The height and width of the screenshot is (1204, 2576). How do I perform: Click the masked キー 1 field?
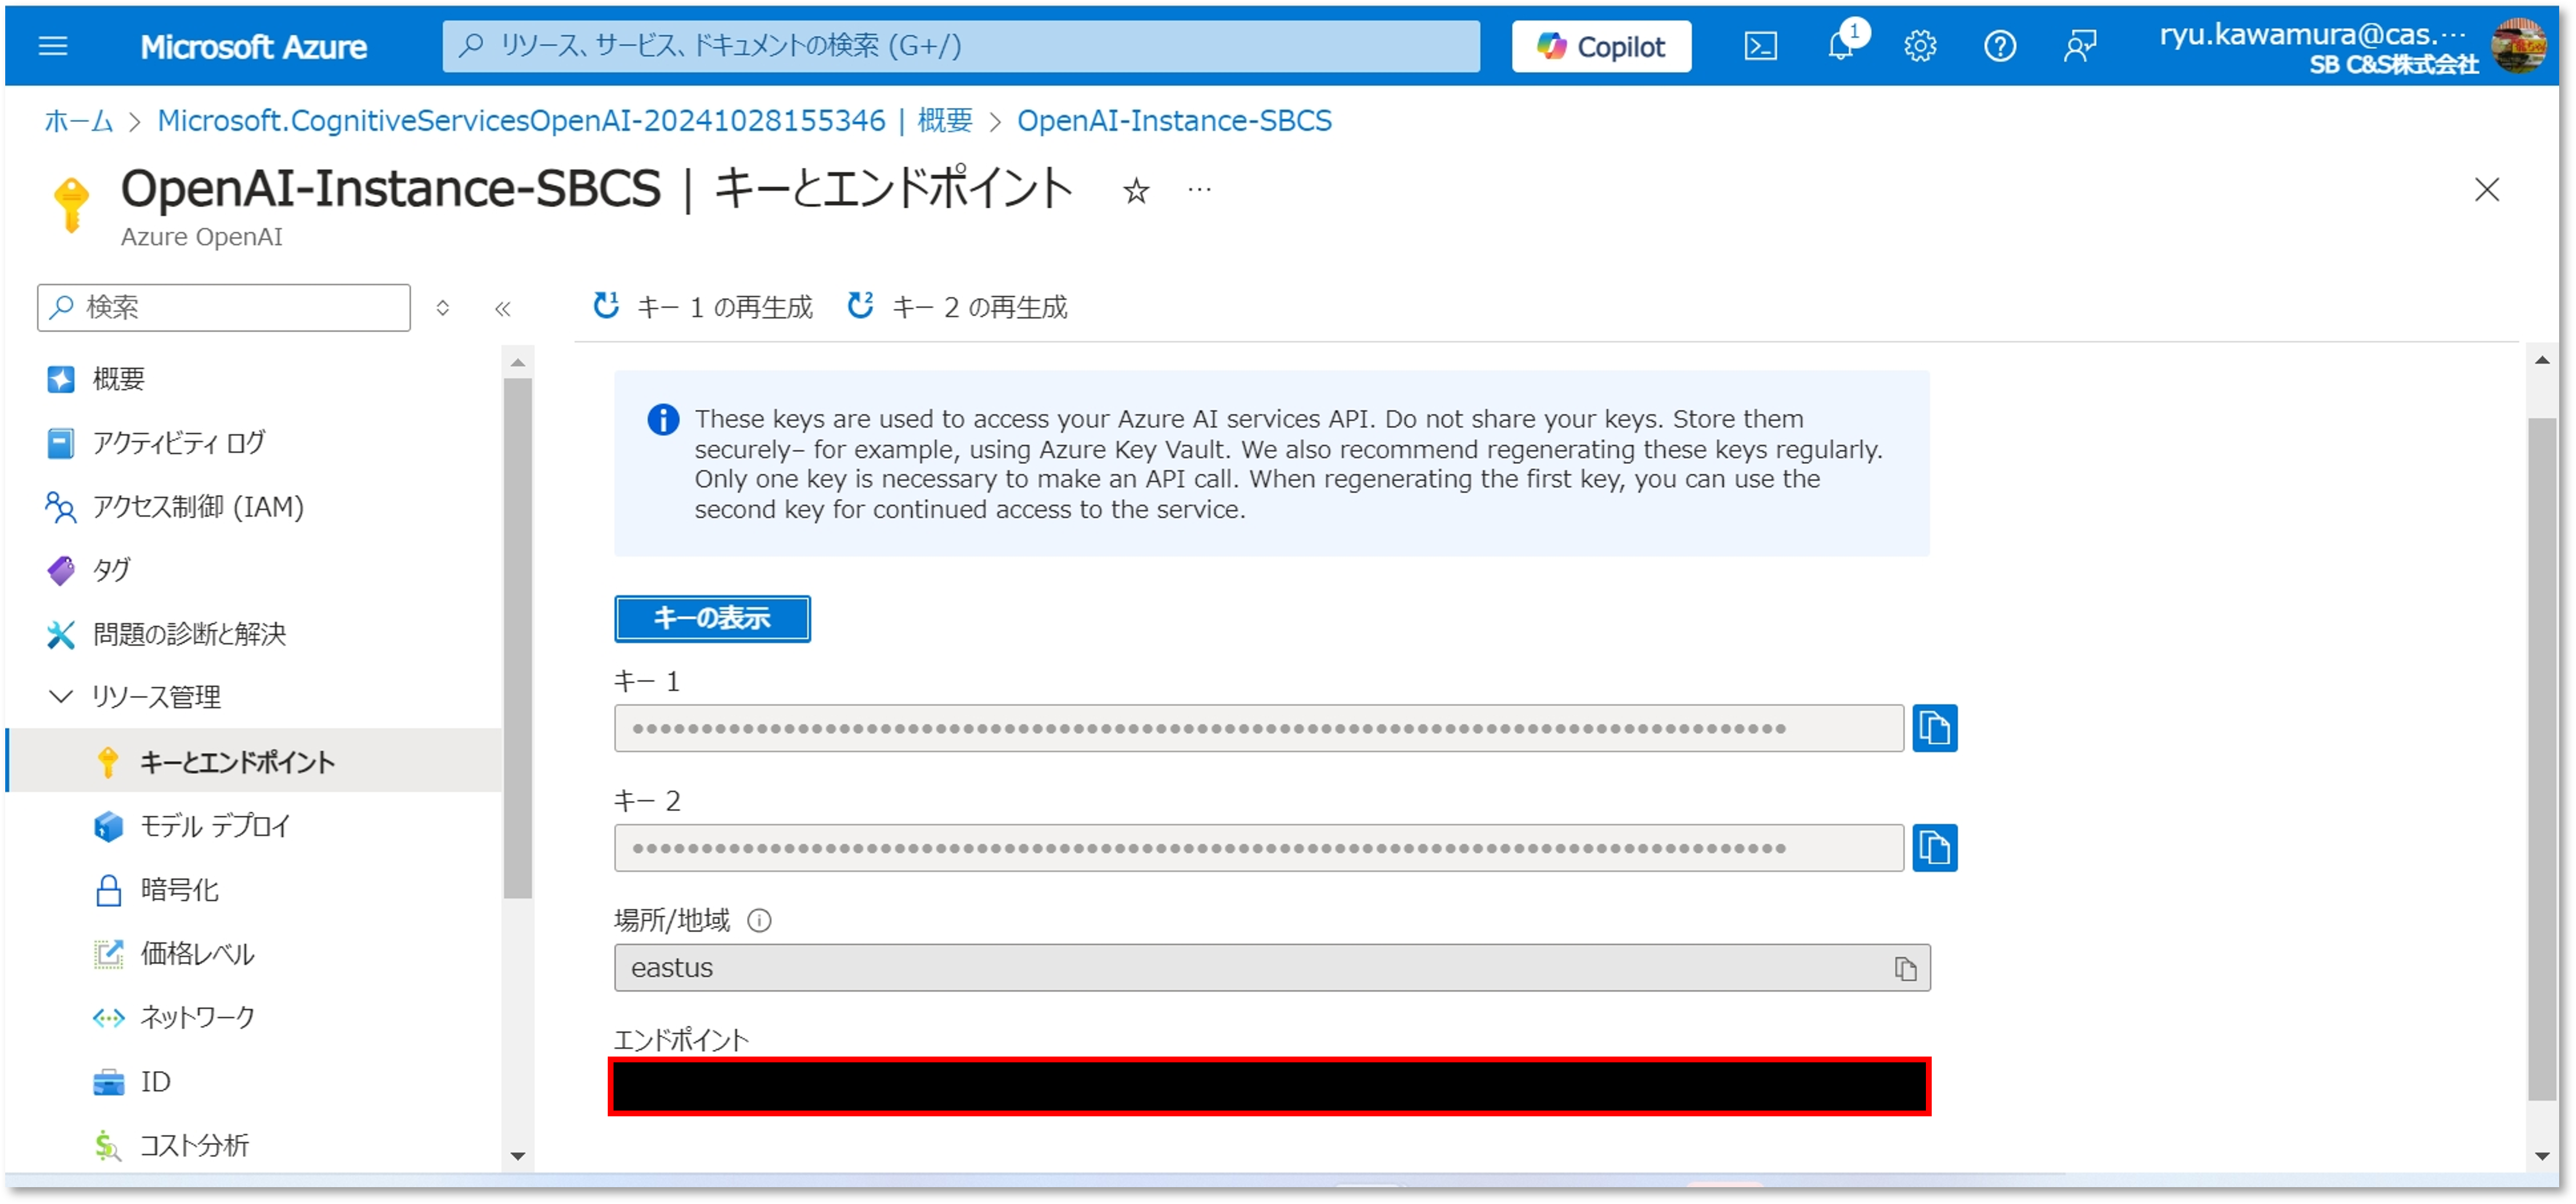click(x=1258, y=728)
